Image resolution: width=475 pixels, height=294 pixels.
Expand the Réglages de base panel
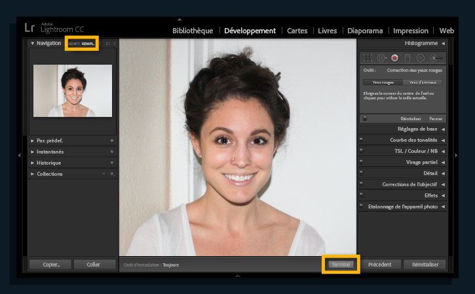443,129
